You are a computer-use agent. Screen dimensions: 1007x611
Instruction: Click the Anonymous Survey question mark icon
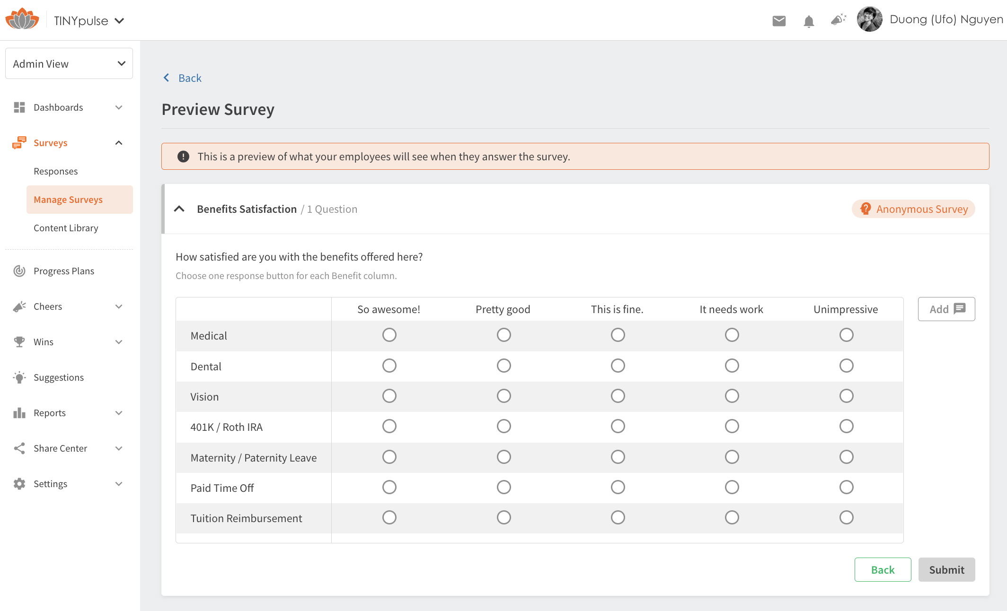pyautogui.click(x=866, y=209)
